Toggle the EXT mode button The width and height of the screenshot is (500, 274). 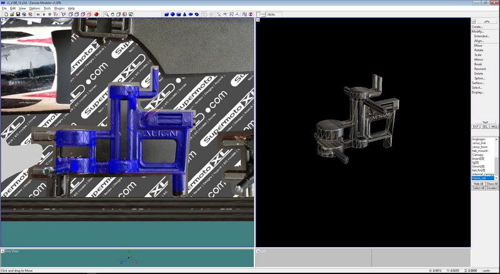click(476, 126)
